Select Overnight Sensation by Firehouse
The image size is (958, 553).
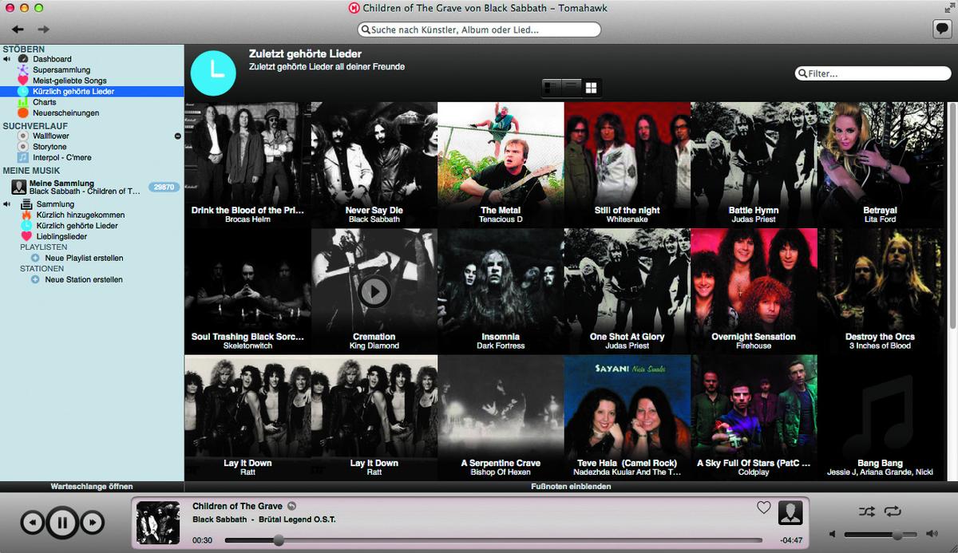tap(754, 291)
